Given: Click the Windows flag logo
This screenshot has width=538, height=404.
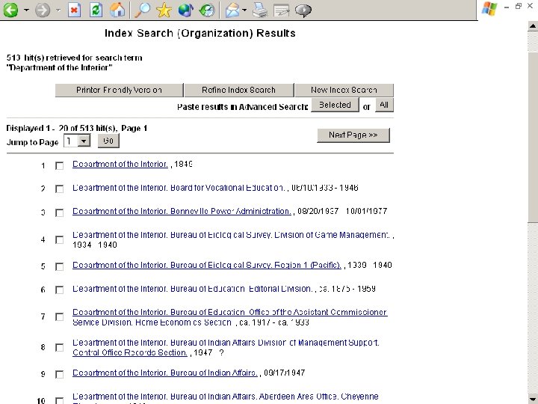Looking at the screenshot, I should (489, 9).
